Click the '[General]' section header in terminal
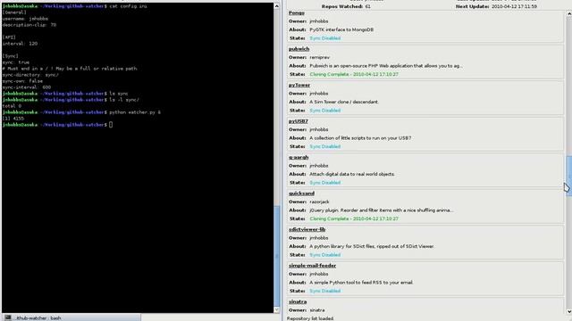The height and width of the screenshot is (321, 572). point(14,12)
